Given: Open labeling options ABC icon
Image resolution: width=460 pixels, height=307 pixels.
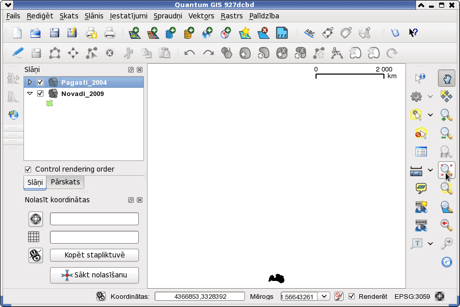Looking at the screenshot, I should click(309, 33).
